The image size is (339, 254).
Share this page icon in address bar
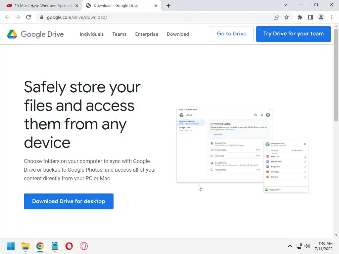coord(276,17)
